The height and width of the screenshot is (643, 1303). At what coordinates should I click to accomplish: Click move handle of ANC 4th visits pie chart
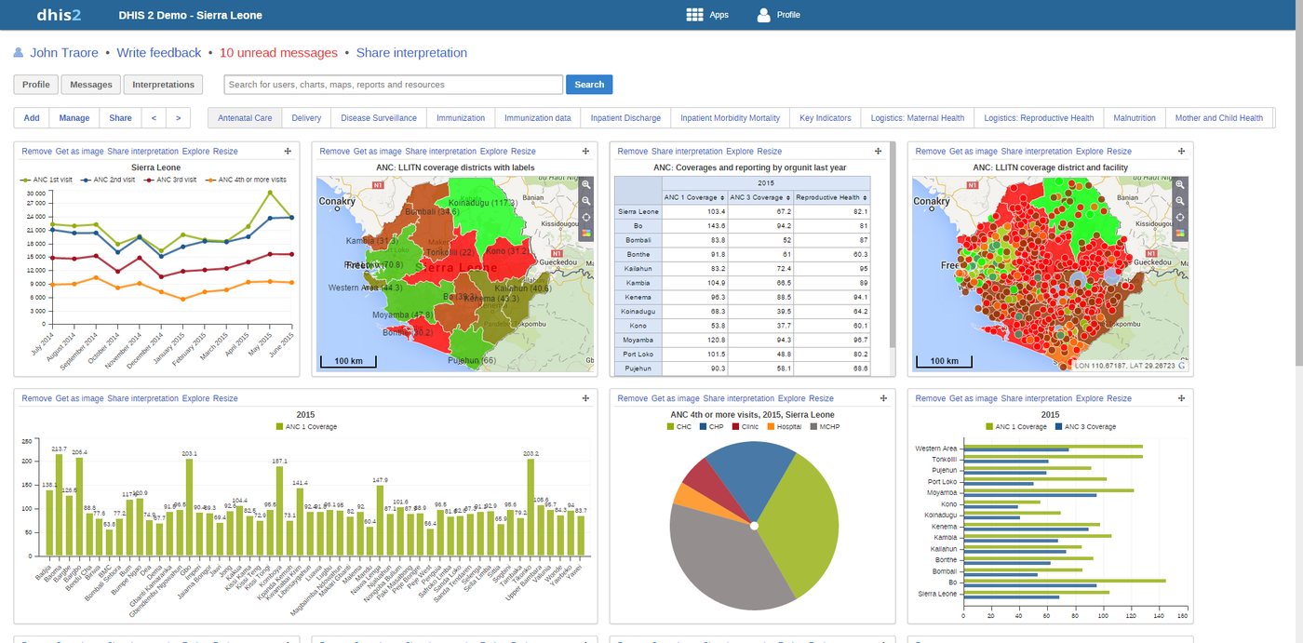click(x=883, y=398)
